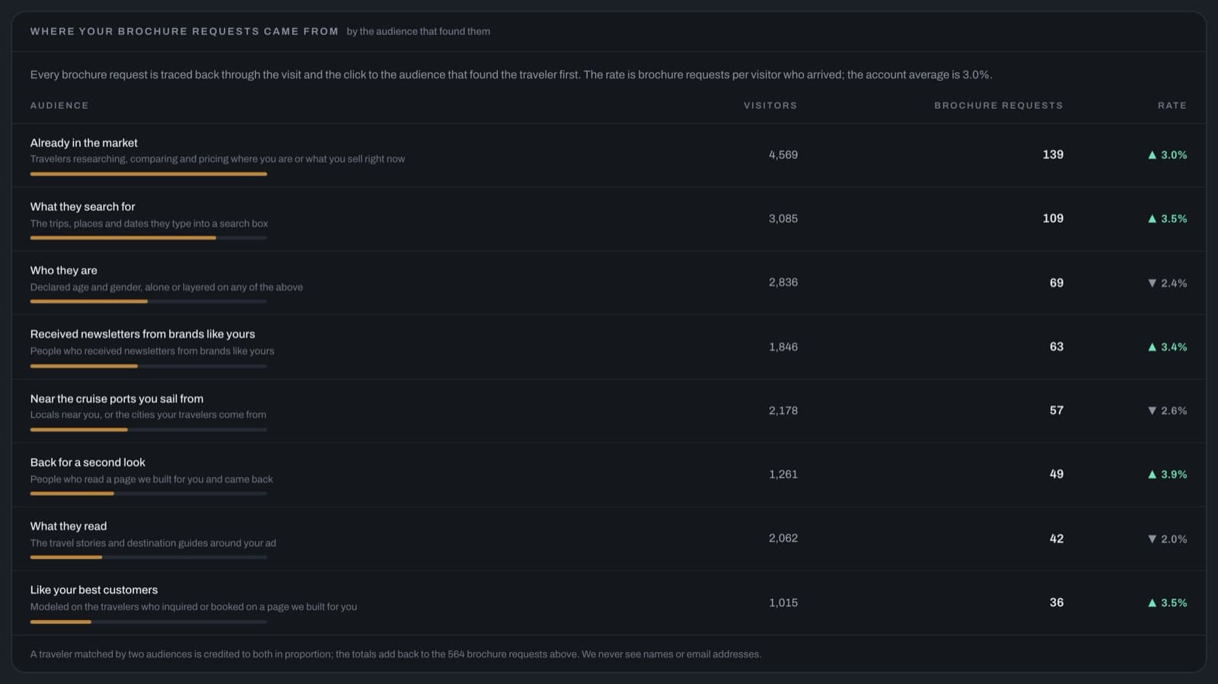The image size is (1218, 684).
Task: Click the green up triangle in the What they search for row
Action: 1152,218
